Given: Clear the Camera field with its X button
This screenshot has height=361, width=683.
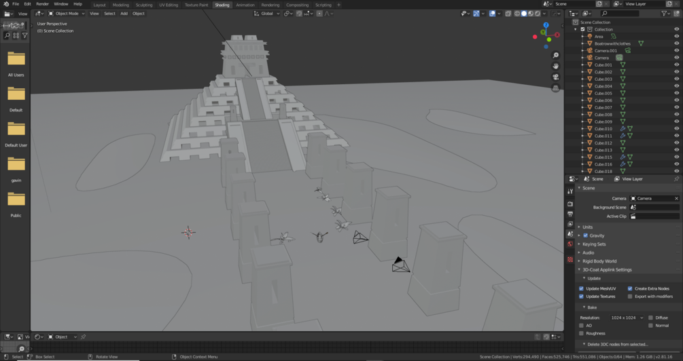Looking at the screenshot, I should [676, 198].
